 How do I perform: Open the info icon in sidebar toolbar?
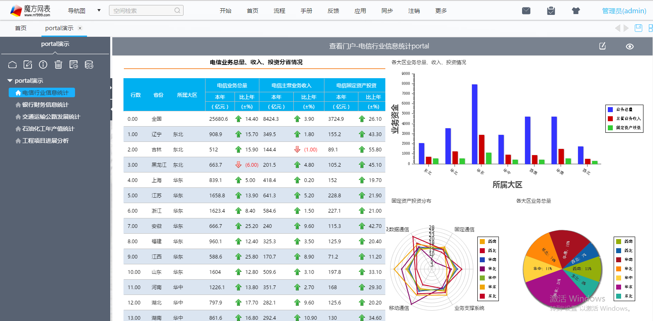43,65
